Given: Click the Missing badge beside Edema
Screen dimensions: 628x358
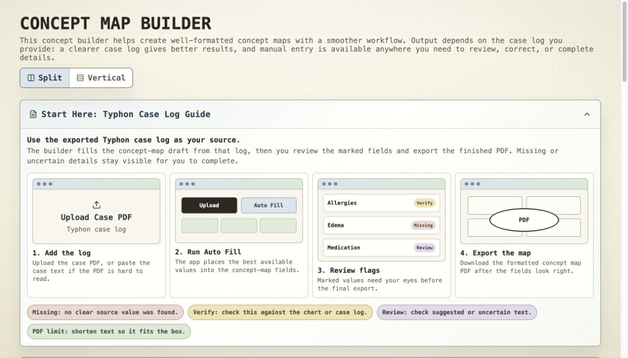Looking at the screenshot, I should coord(423,225).
